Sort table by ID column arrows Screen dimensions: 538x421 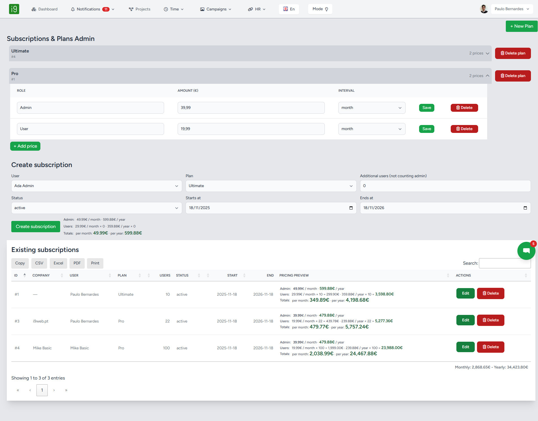[25, 275]
